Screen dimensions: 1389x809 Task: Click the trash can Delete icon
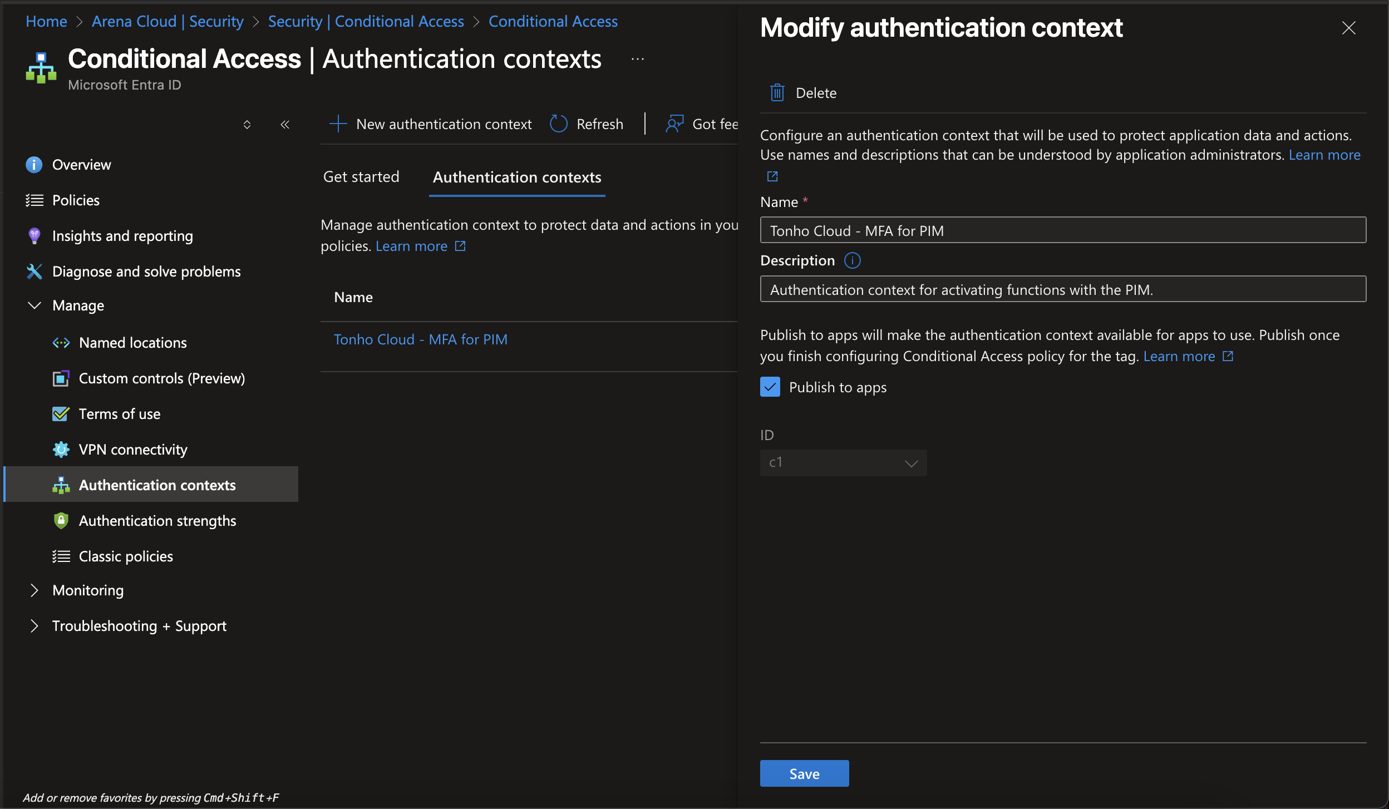[777, 92]
